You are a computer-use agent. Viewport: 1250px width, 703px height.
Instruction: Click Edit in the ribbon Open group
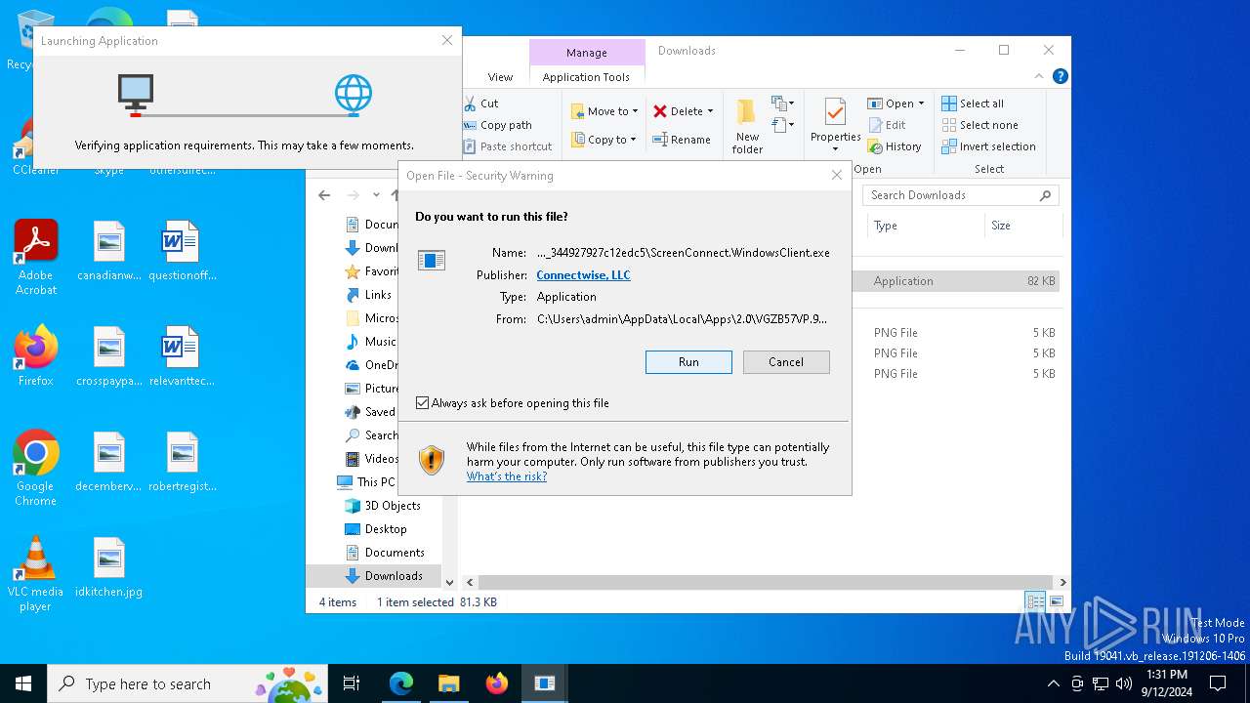coord(887,125)
